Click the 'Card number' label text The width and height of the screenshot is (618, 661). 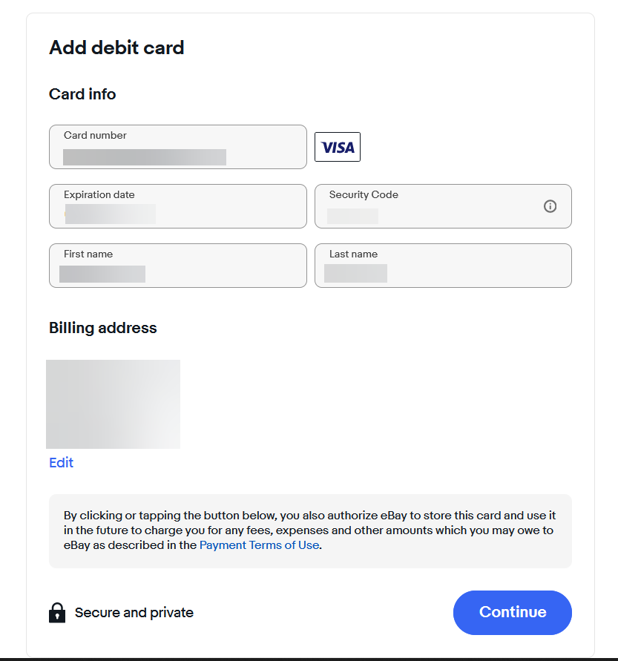95,136
